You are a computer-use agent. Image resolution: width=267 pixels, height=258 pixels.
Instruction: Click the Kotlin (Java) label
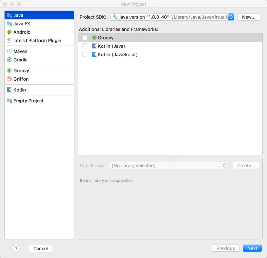pyautogui.click(x=111, y=46)
